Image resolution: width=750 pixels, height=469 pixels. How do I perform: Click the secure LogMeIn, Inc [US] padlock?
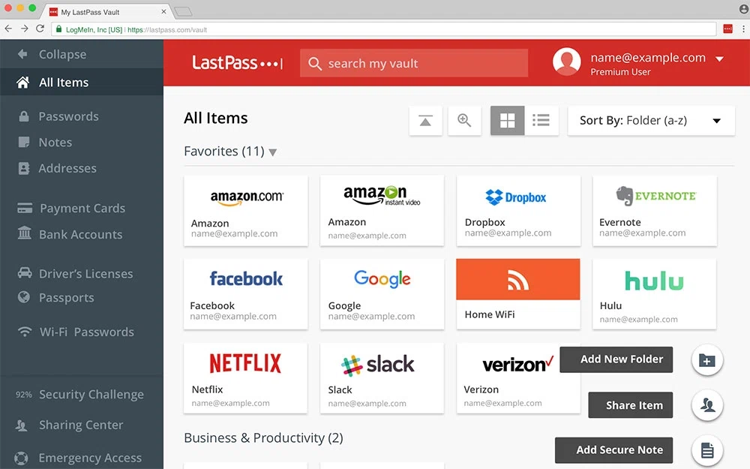click(x=58, y=29)
